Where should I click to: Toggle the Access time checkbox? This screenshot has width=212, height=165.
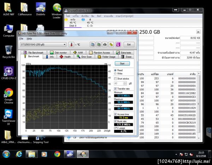pyautogui.click(x=115, y=114)
